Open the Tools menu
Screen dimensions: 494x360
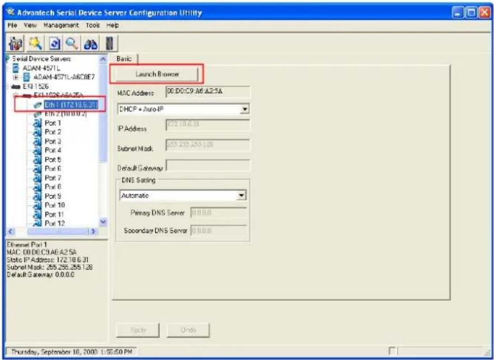point(92,25)
